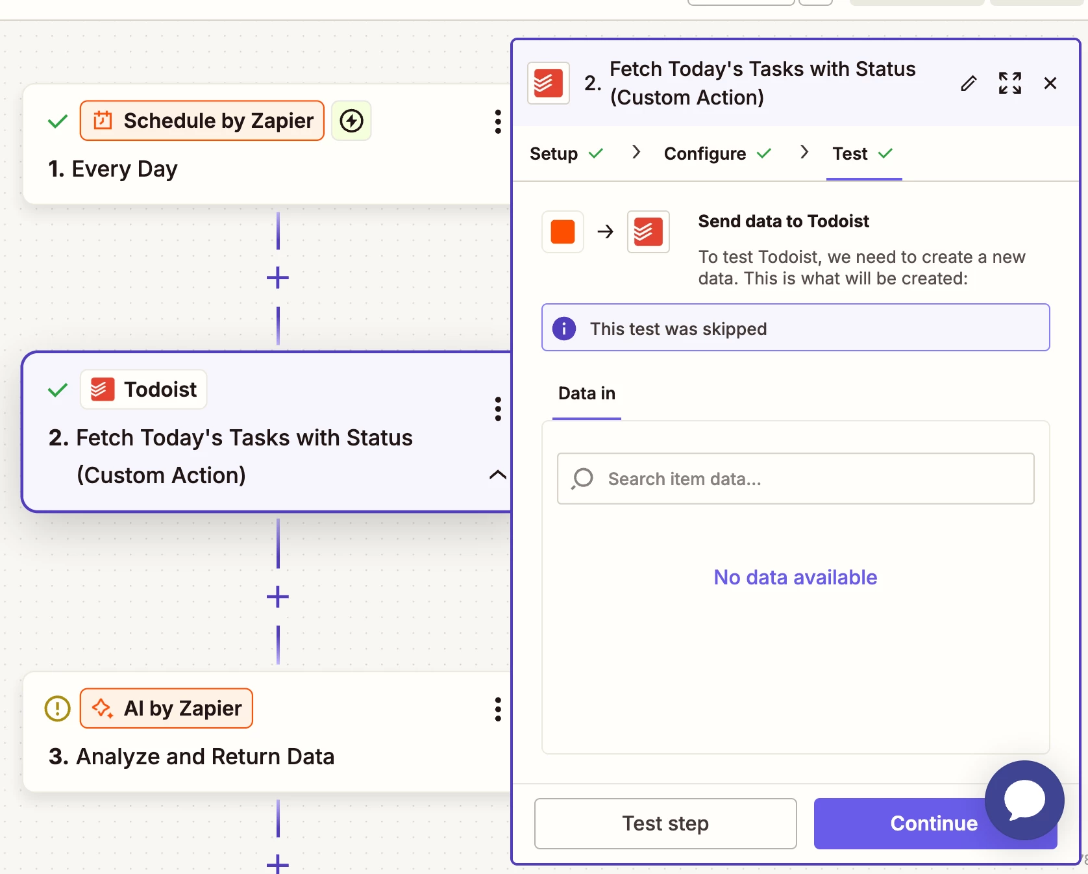Click the warning icon on step 3
This screenshot has height=874, width=1088.
point(58,708)
